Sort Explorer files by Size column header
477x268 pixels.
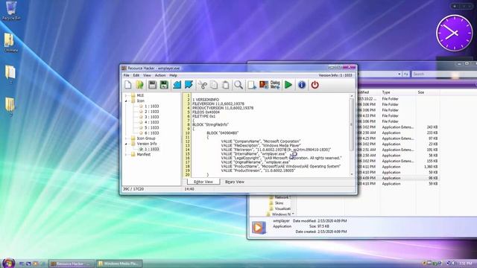click(421, 92)
